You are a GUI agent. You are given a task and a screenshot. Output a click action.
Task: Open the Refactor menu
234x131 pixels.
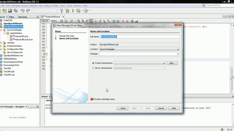tap(34, 6)
